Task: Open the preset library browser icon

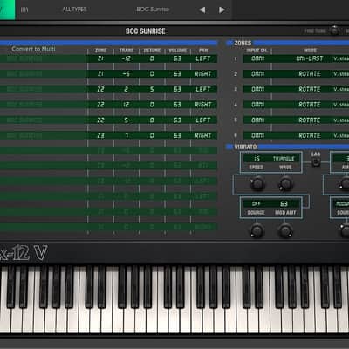Action: pos(24,10)
